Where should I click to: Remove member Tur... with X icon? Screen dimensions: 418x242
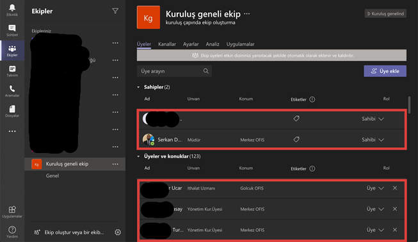point(395,230)
